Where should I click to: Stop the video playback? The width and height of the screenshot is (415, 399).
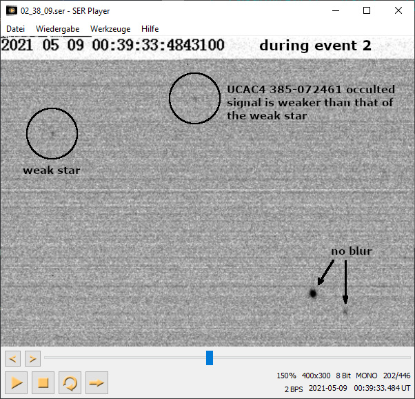click(x=43, y=382)
